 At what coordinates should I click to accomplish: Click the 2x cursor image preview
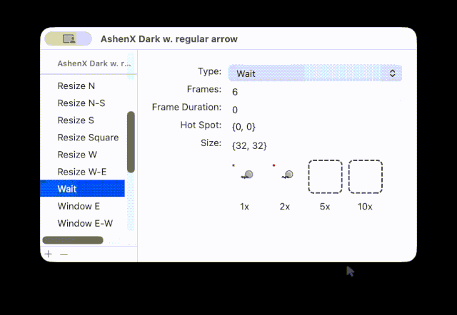tap(285, 177)
